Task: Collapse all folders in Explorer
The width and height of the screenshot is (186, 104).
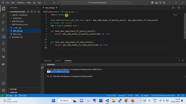Action: click(x=39, y=12)
